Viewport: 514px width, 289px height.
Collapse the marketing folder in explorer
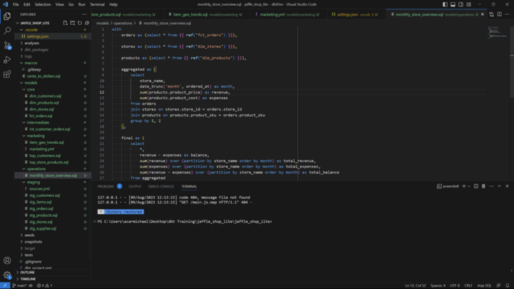[x=36, y=136]
